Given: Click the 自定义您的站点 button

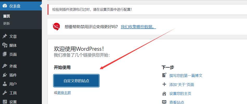Looking at the screenshot, I should pos(76,81).
